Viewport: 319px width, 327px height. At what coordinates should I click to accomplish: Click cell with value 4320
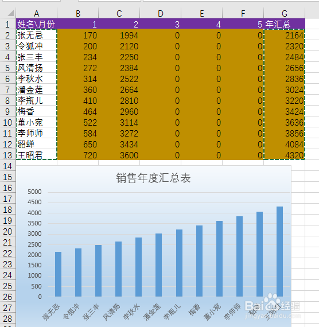click(x=285, y=155)
